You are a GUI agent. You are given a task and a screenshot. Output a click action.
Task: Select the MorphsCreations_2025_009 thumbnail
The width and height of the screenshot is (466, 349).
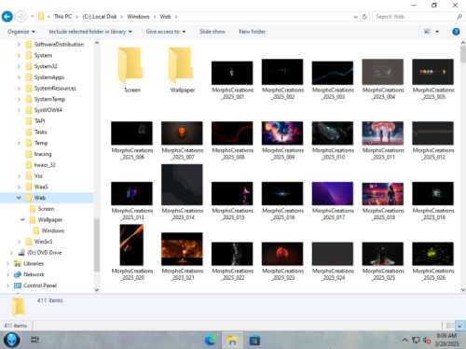coord(282,140)
